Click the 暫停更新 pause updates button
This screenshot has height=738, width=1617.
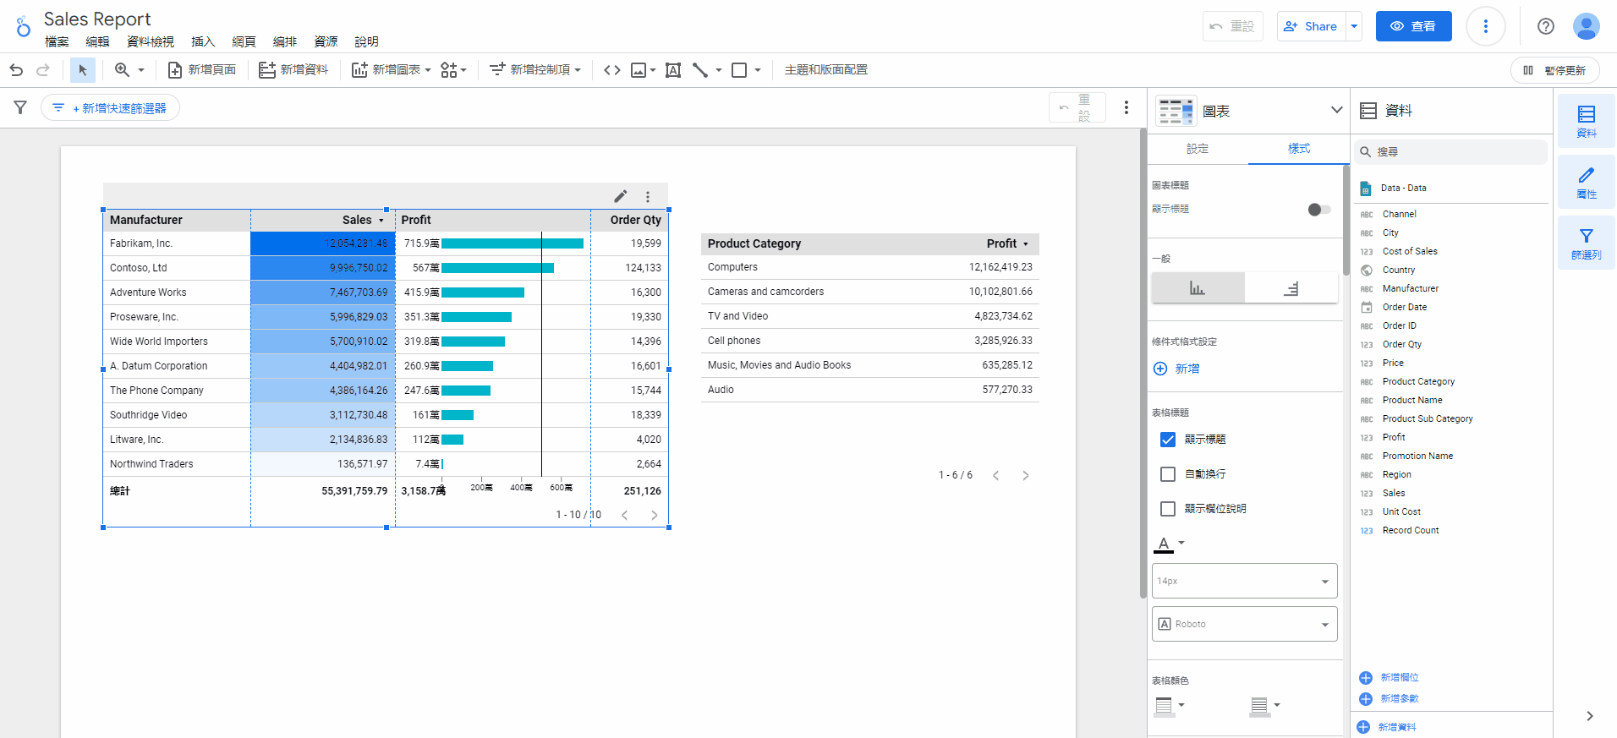(1555, 70)
